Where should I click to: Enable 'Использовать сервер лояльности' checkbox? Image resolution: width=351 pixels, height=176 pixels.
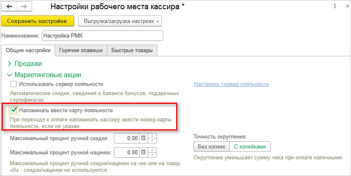pos(14,84)
